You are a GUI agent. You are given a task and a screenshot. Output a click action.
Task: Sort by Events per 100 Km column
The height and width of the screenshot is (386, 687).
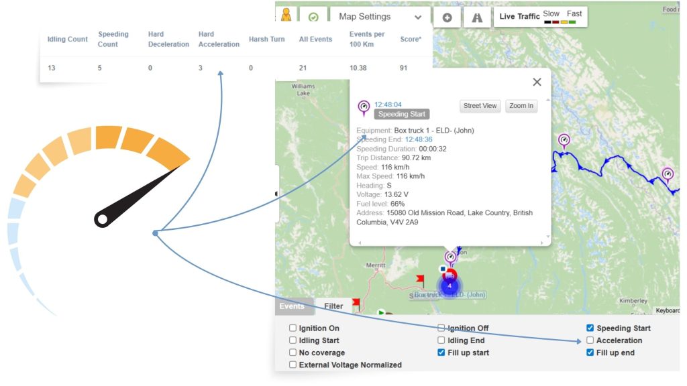[367, 40]
